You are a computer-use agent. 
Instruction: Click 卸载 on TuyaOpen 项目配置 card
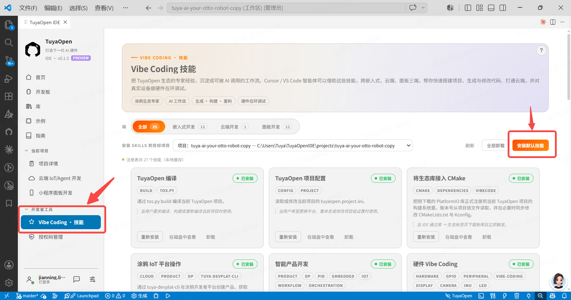tap(349, 237)
